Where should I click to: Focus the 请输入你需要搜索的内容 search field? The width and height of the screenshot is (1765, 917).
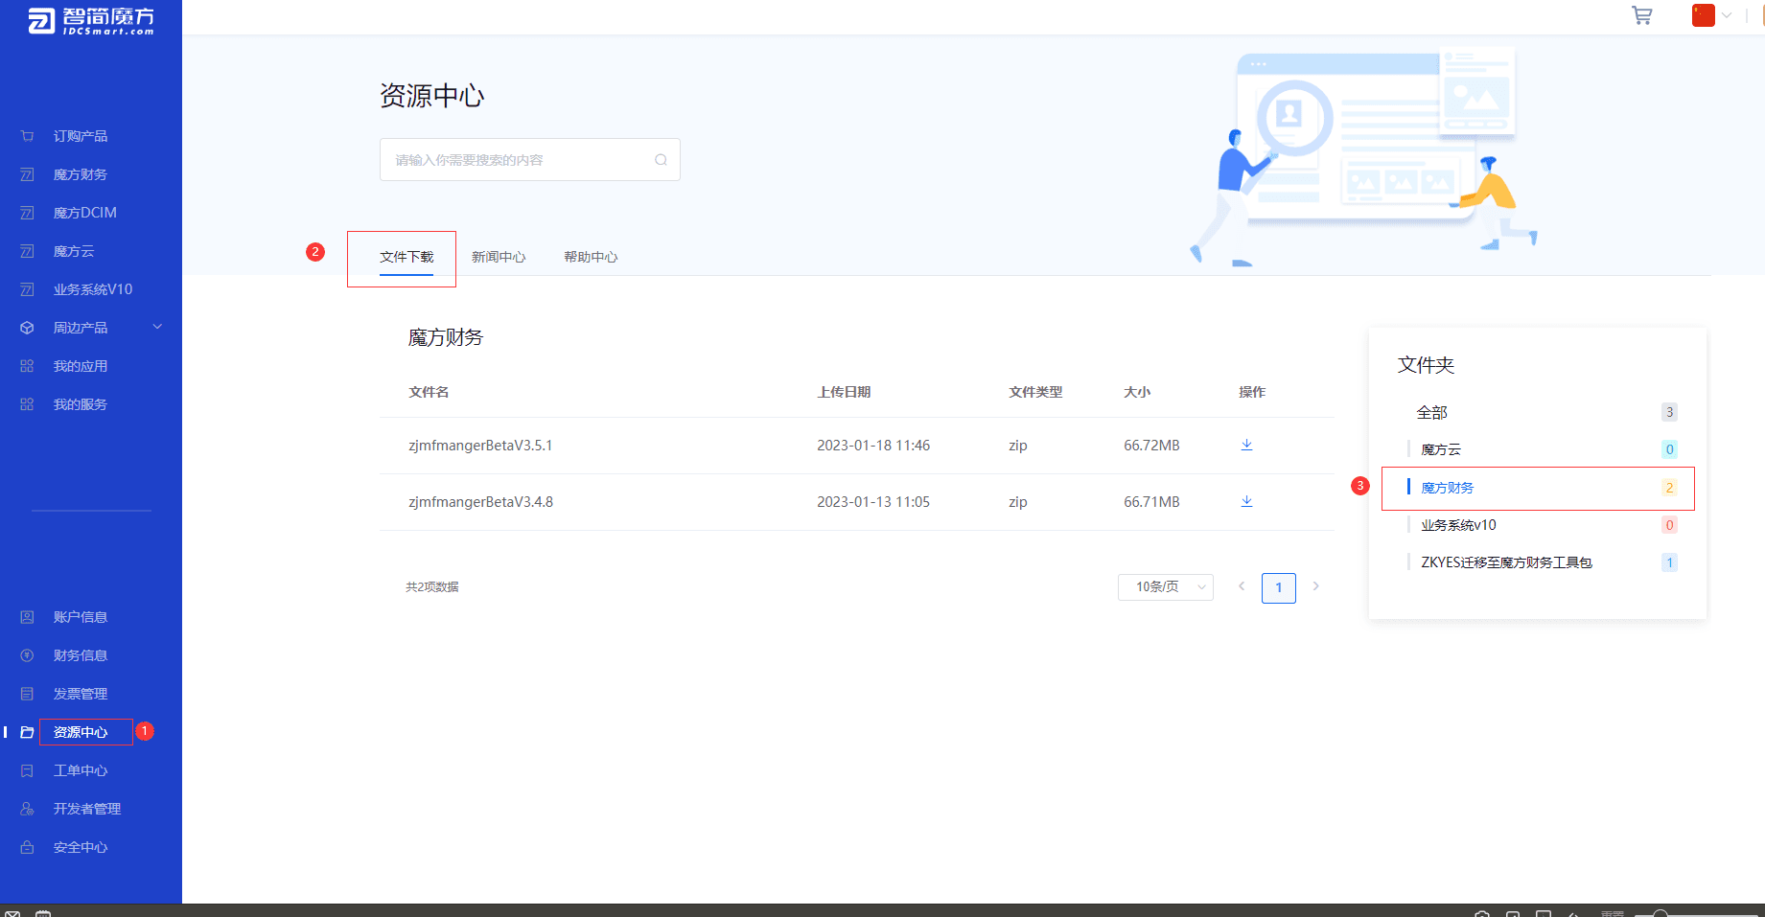tap(530, 160)
